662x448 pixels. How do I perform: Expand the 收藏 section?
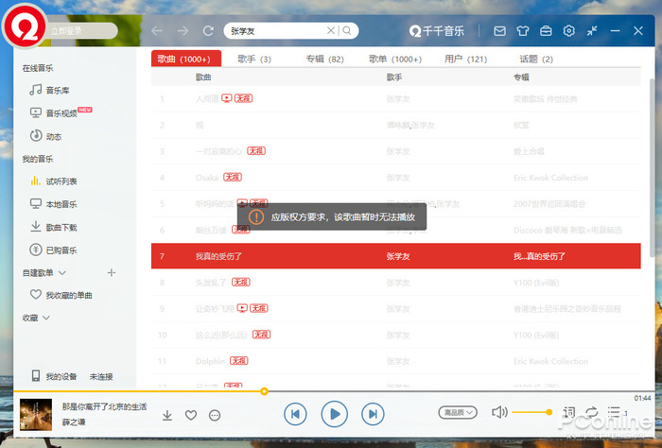click(46, 318)
